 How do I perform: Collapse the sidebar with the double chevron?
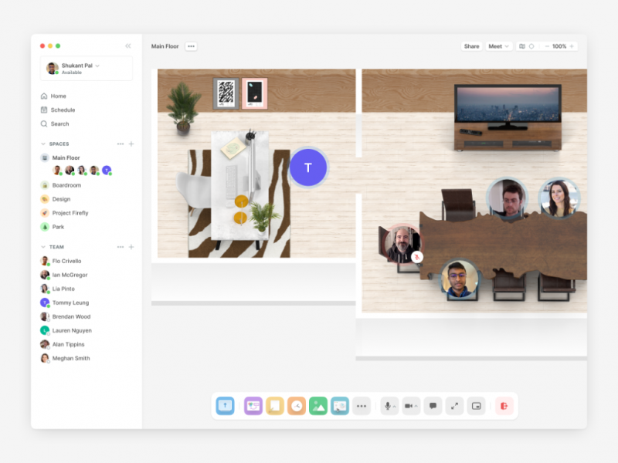[x=128, y=45]
